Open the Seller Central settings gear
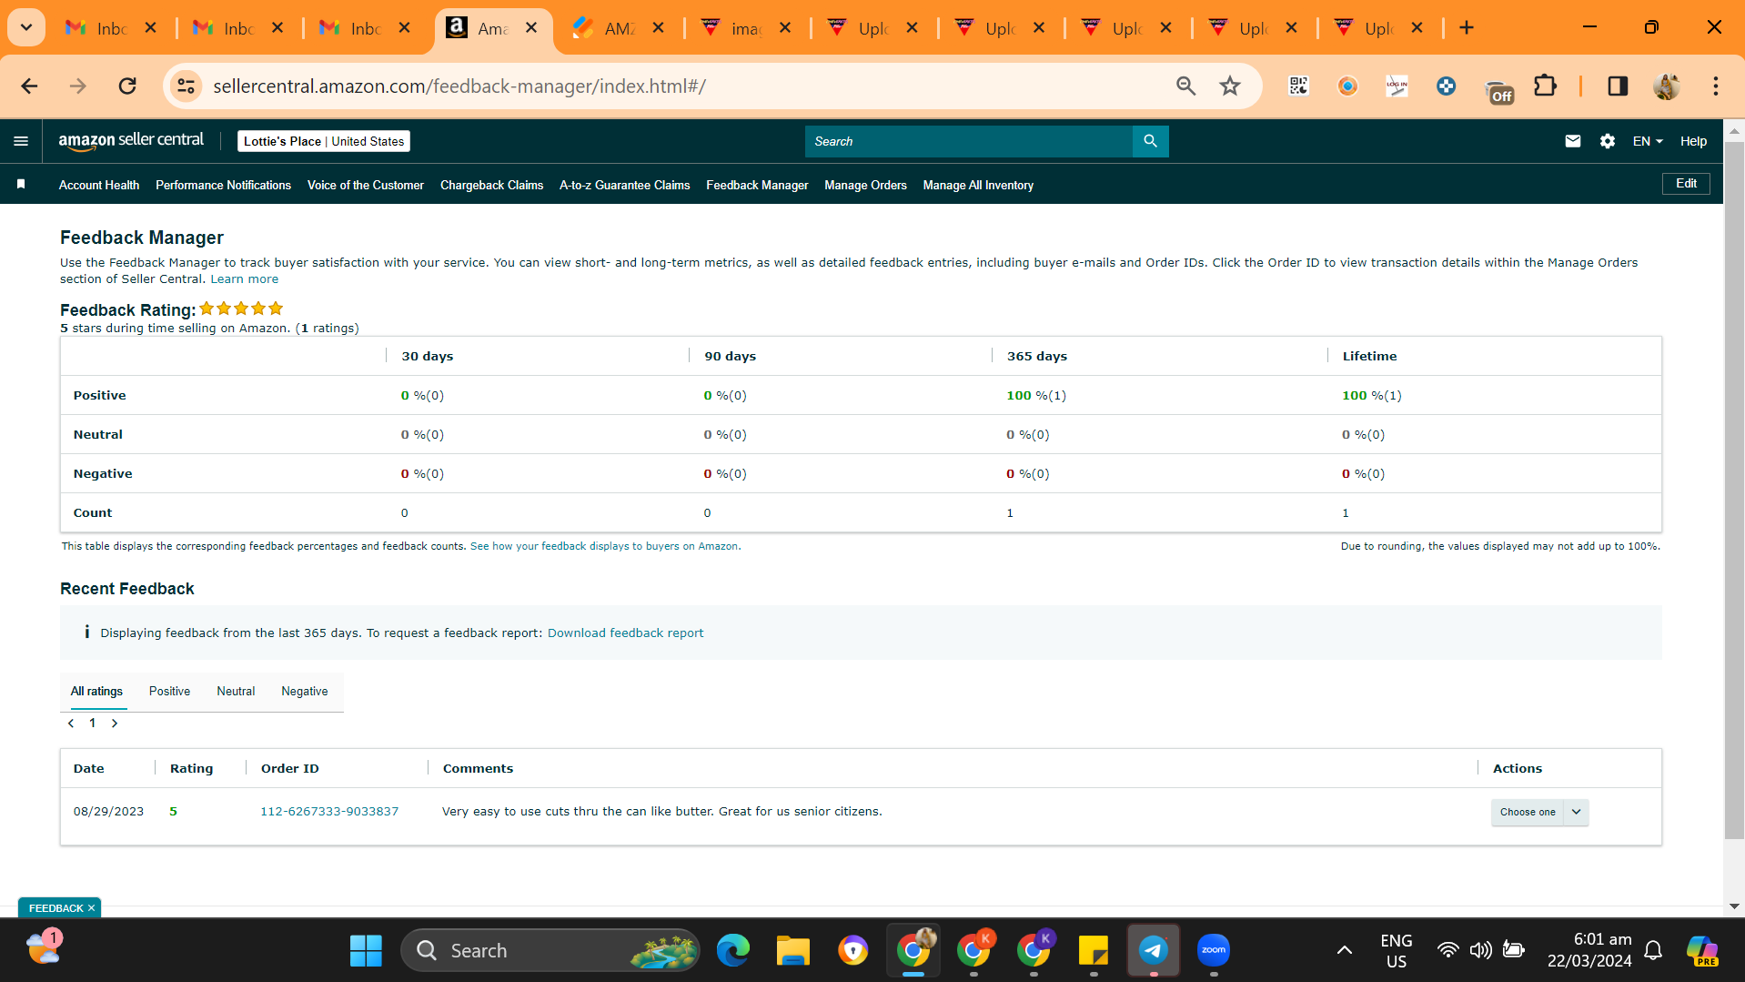The height and width of the screenshot is (982, 1745). (1608, 141)
